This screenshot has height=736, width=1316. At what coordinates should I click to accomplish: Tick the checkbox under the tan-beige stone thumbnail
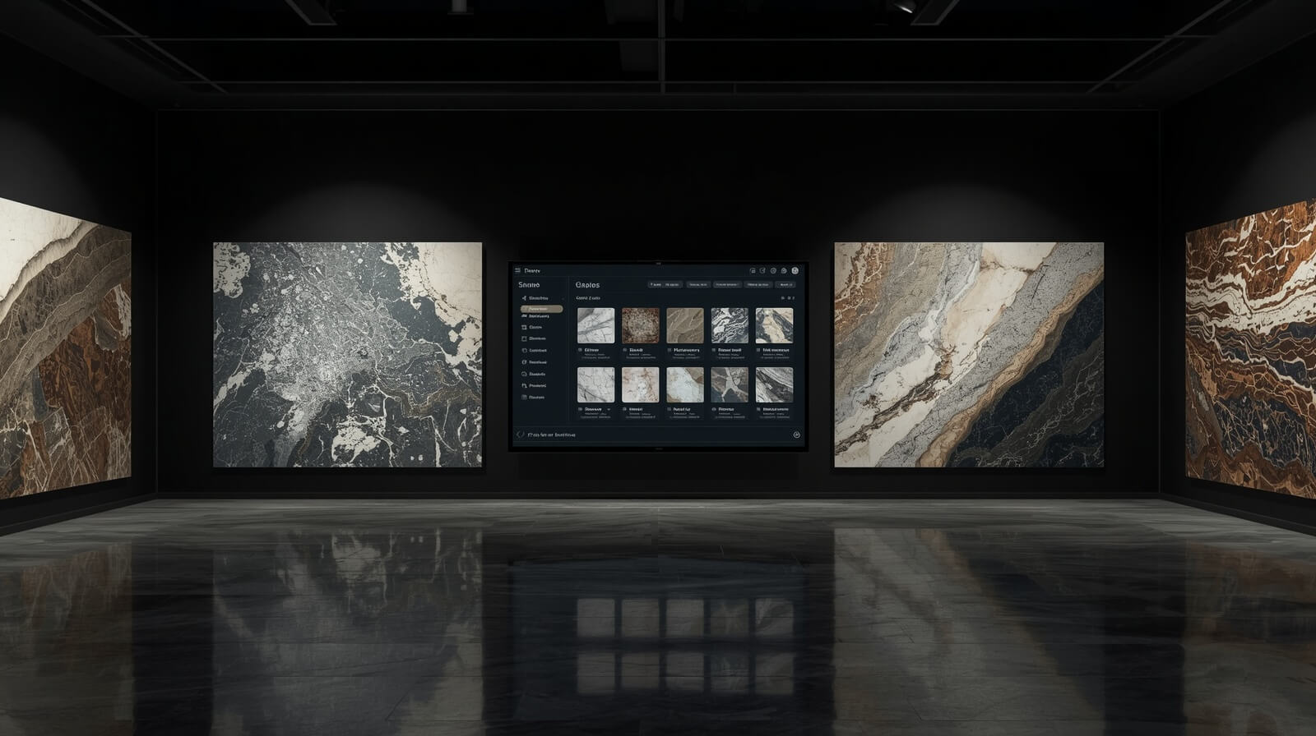pos(670,350)
